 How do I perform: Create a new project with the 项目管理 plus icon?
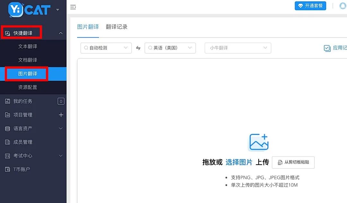(61, 115)
